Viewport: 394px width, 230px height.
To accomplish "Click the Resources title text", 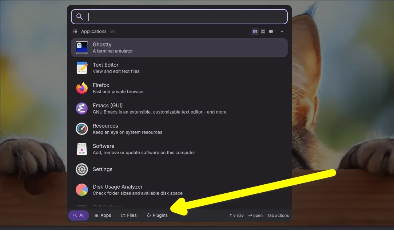I will coord(105,126).
